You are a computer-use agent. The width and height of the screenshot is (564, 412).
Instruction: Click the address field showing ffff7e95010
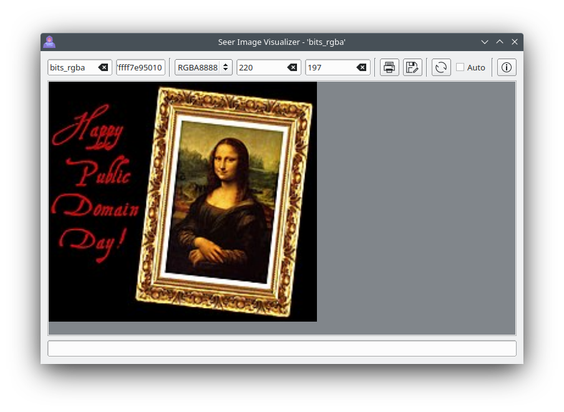click(140, 67)
